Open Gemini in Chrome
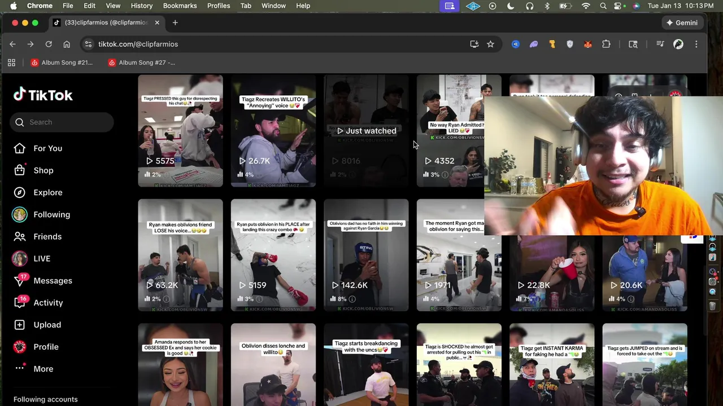The height and width of the screenshot is (406, 723). click(682, 23)
